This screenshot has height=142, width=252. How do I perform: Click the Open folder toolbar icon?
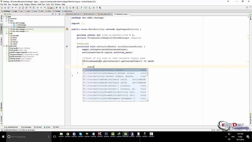coord(2,8)
